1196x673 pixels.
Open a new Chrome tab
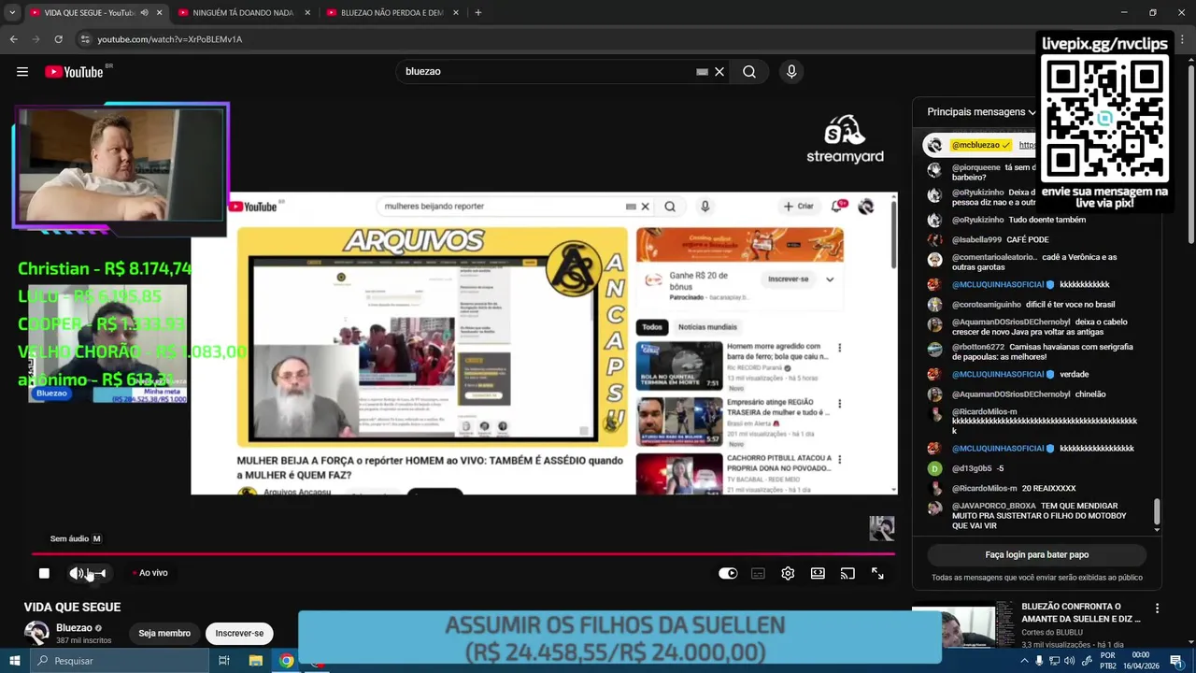pos(478,13)
